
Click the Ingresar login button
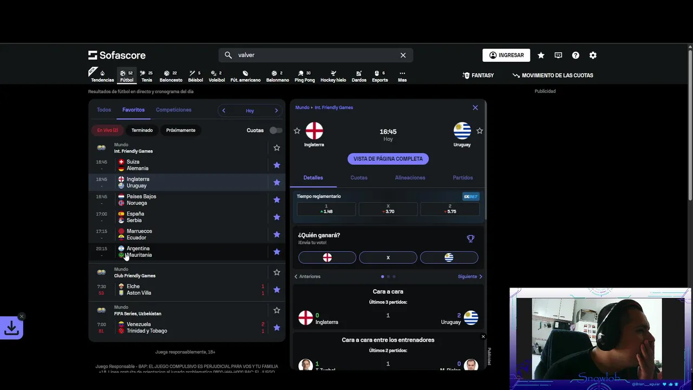point(506,55)
